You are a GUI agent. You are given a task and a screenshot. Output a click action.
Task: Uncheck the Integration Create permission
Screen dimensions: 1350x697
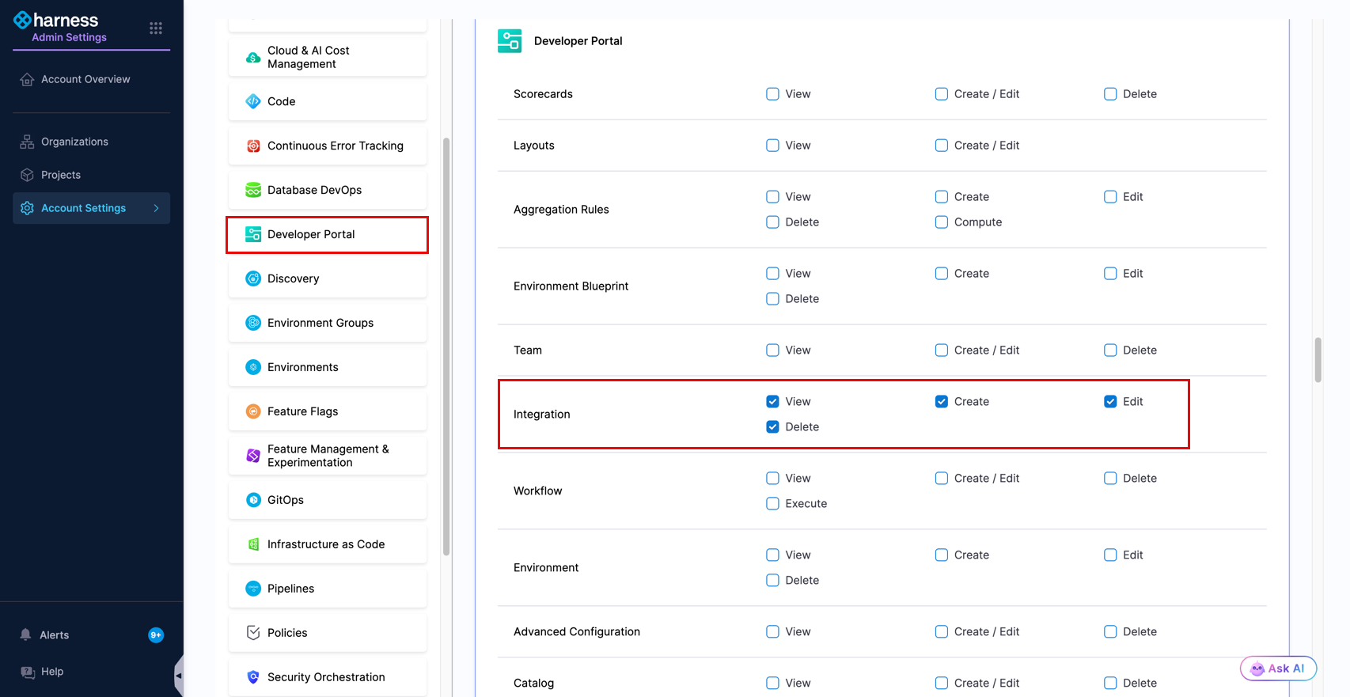pyautogui.click(x=942, y=402)
